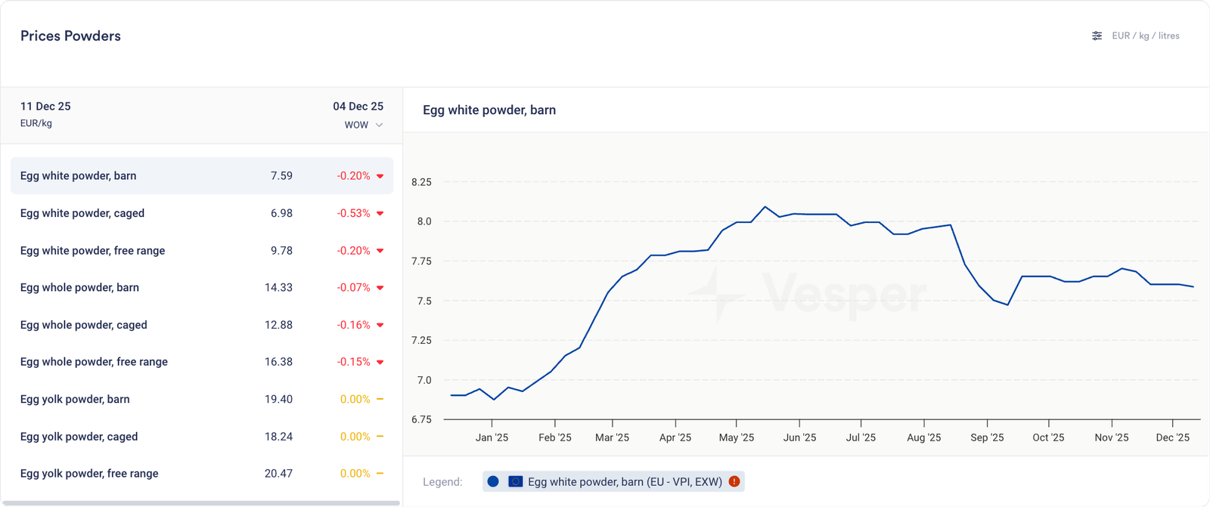Click the red down arrow for Egg white powder, caged

coord(380,214)
